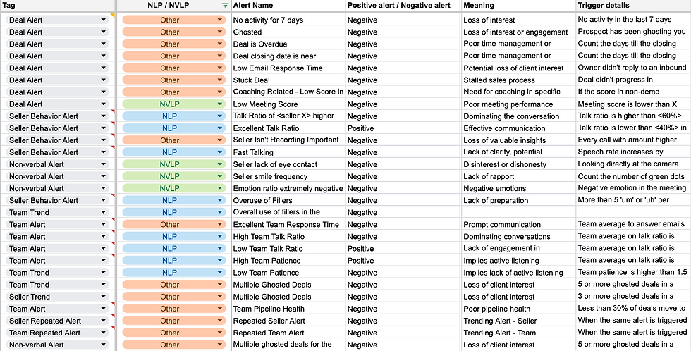Select the Lack of rapport meaning cell
The width and height of the screenshot is (691, 351).
(517, 176)
